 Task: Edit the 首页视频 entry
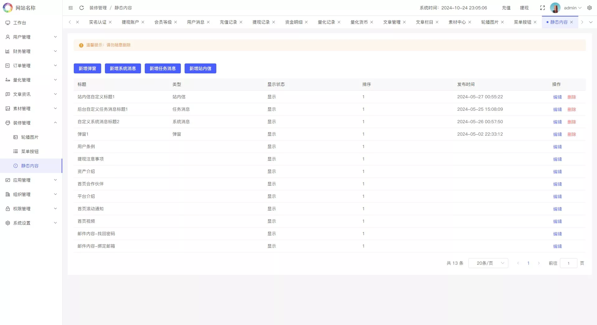point(557,221)
